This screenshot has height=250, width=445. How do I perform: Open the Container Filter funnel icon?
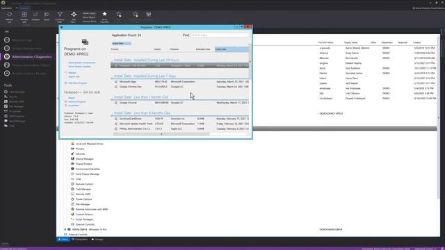(60, 15)
